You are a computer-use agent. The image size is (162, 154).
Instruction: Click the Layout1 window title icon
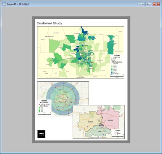tap(4, 4)
